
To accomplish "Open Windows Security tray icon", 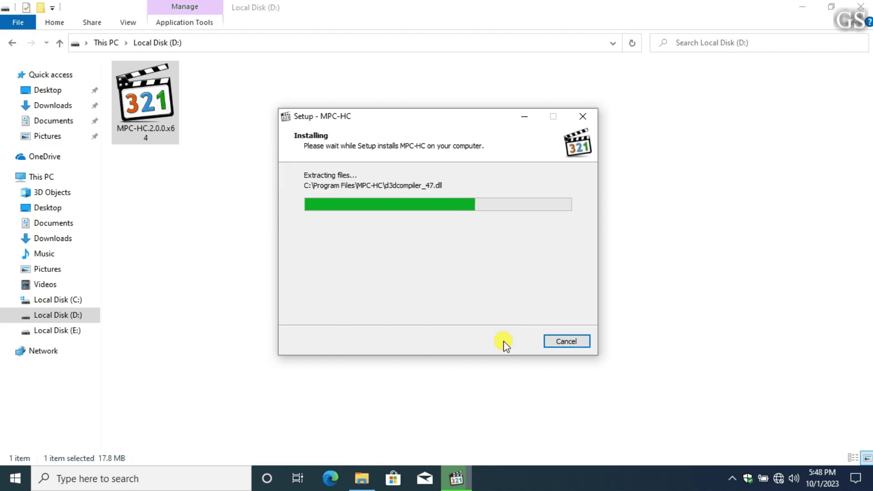I will coord(748,478).
